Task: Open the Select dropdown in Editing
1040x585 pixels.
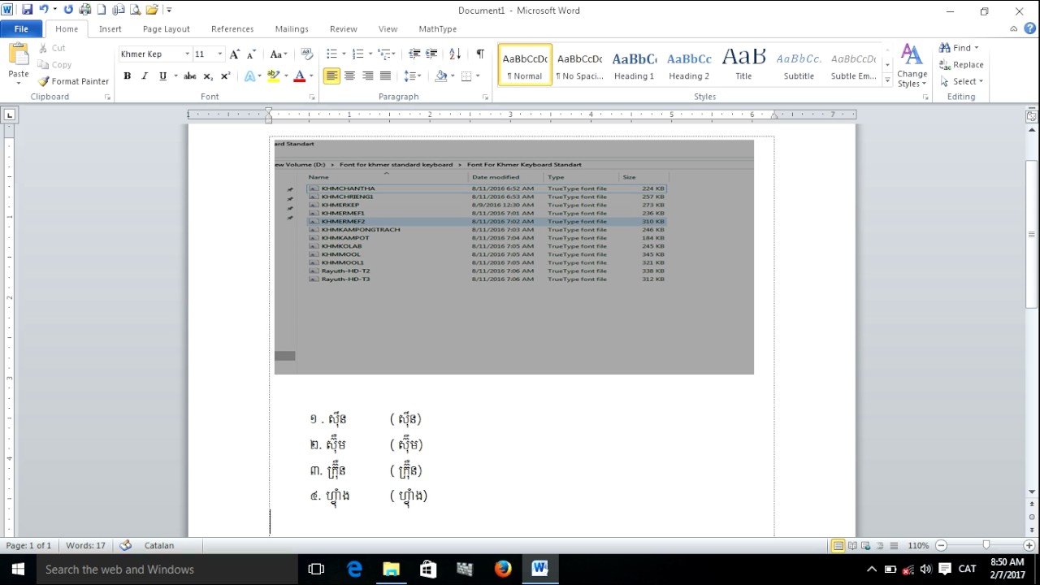Action: pyautogui.click(x=962, y=81)
